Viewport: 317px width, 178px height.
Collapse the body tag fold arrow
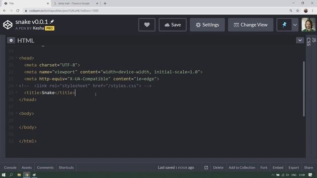16,113
